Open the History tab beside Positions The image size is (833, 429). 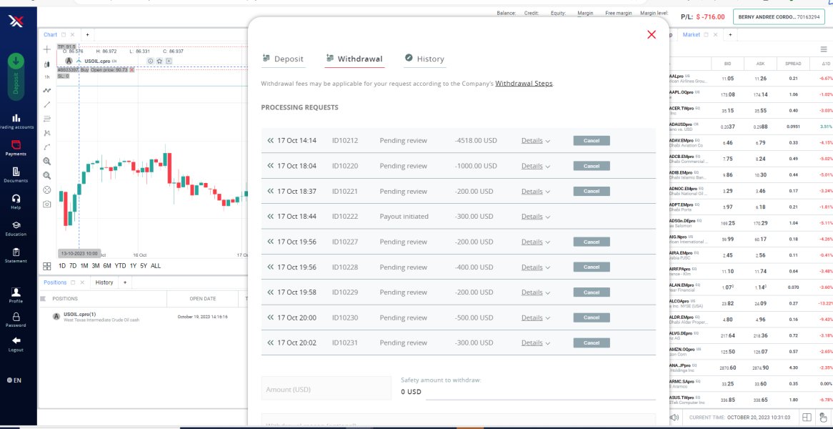(x=104, y=282)
